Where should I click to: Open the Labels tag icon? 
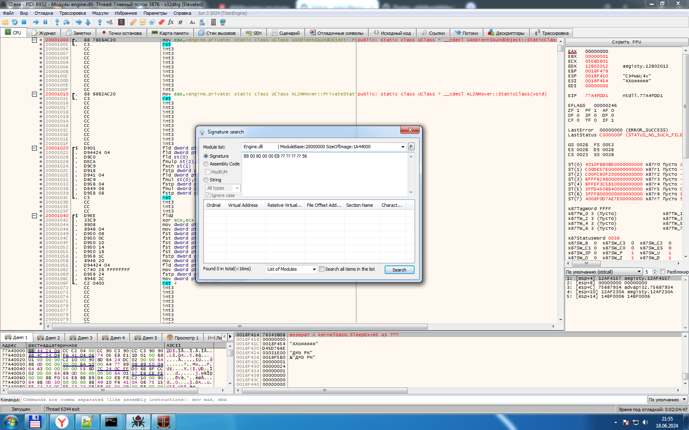tap(152, 22)
